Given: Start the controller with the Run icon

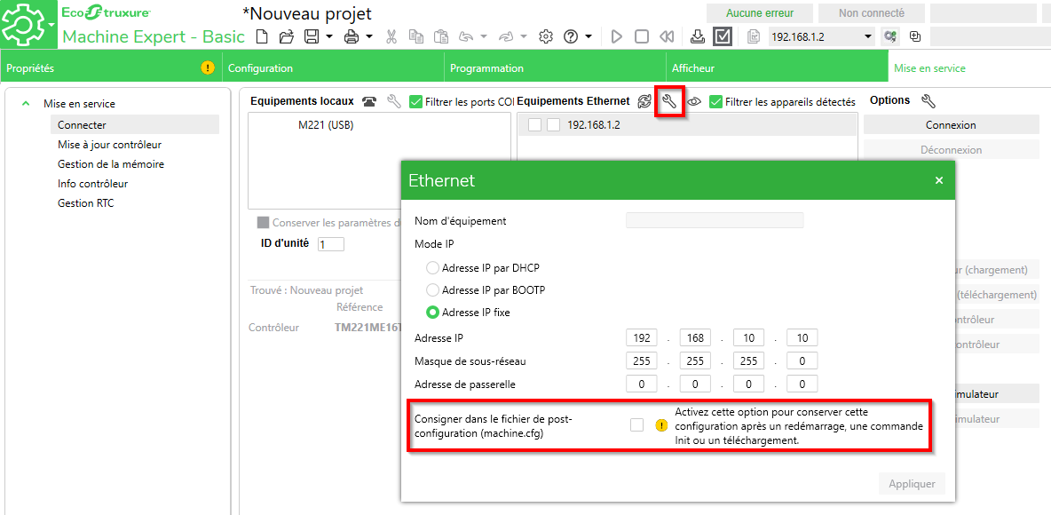Looking at the screenshot, I should (x=617, y=36).
